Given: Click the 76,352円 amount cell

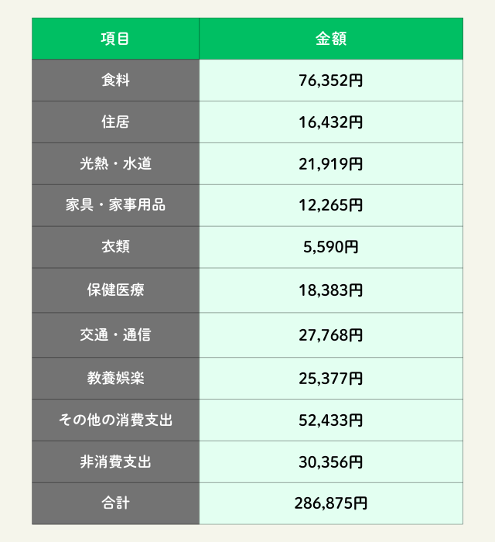Looking at the screenshot, I should pyautogui.click(x=331, y=81).
